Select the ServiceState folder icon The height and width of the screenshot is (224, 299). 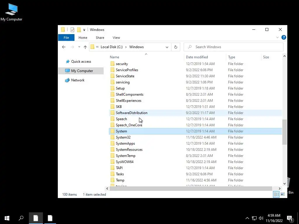point(112,76)
